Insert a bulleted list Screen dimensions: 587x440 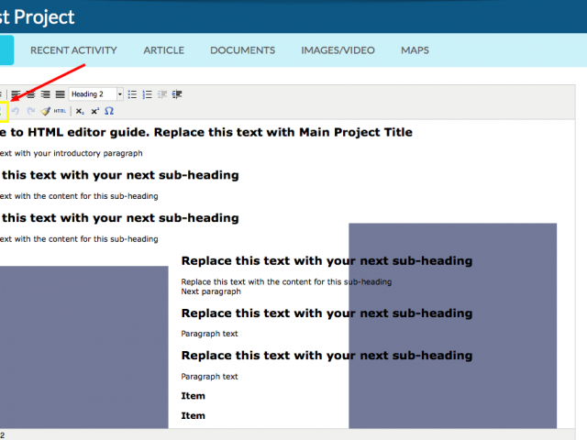[132, 94]
